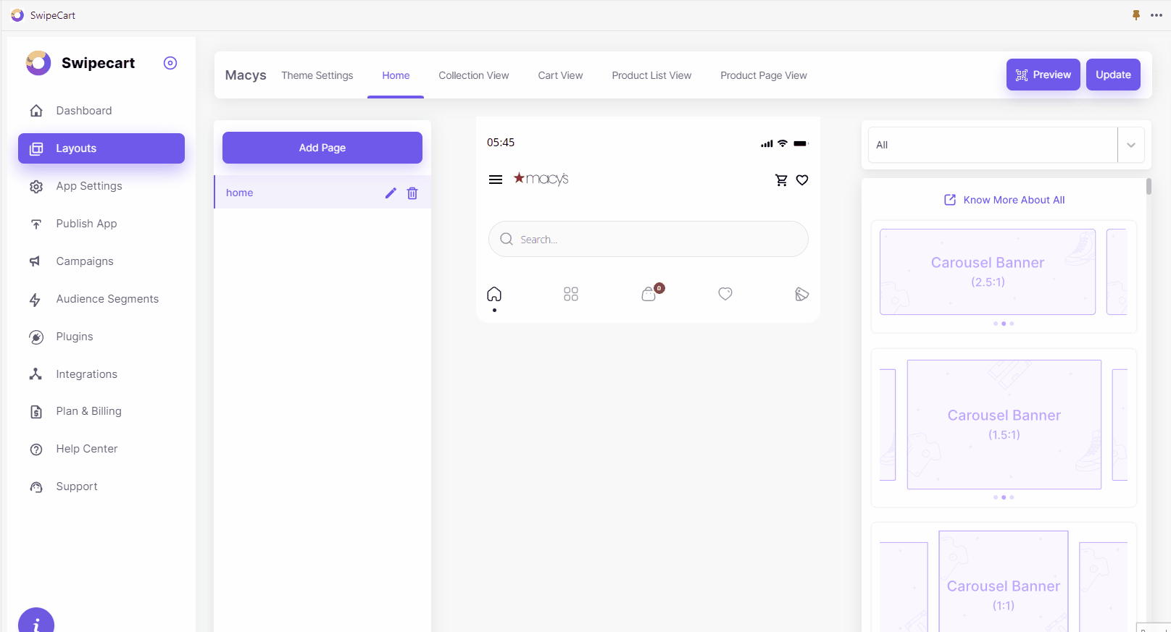Click the categories grid icon in bottom nav
Image resolution: width=1171 pixels, height=632 pixels.
[x=571, y=294]
